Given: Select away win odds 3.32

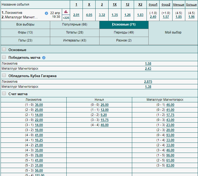Looking at the screenshot, I should tap(102, 15).
